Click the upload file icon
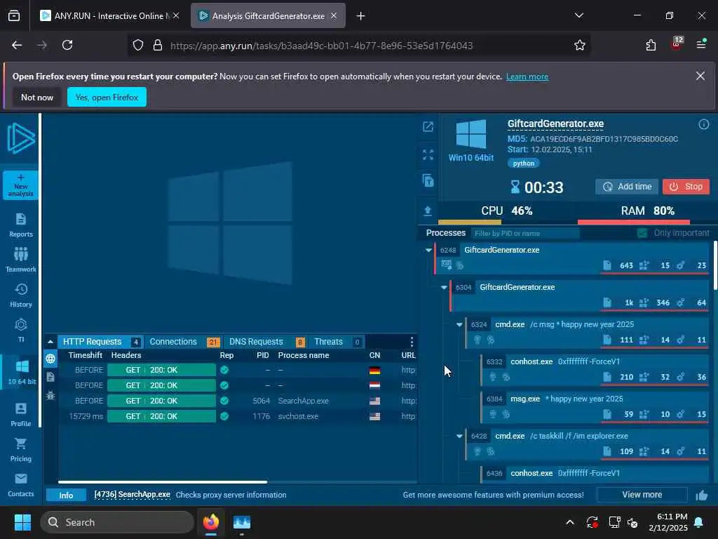 pyautogui.click(x=428, y=211)
